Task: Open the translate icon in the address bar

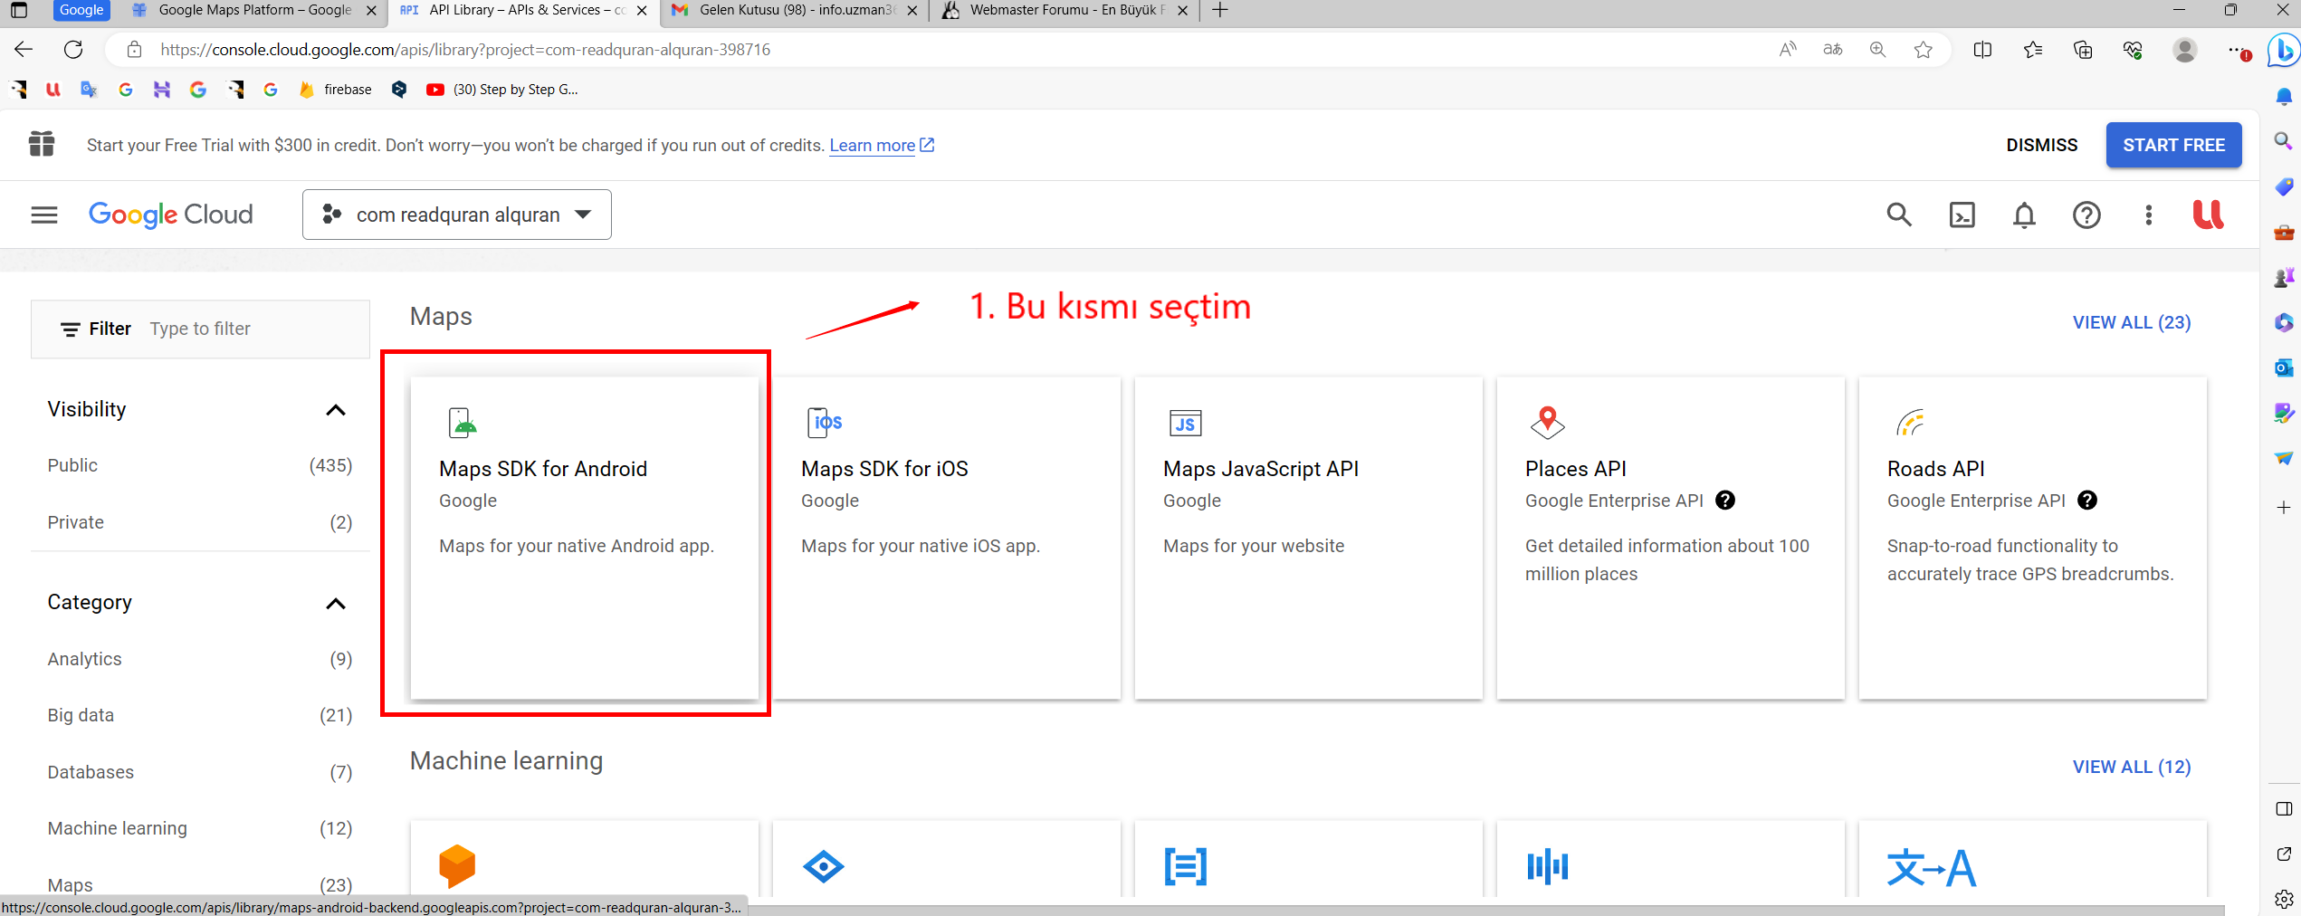Action: click(x=1832, y=50)
